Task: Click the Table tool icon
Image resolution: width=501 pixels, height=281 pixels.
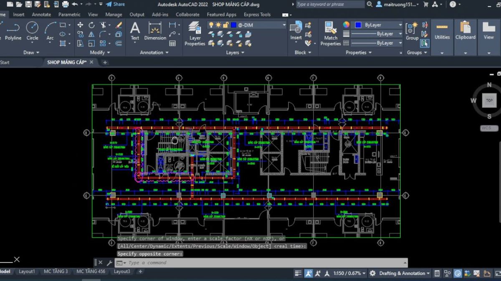Action: 172,43
